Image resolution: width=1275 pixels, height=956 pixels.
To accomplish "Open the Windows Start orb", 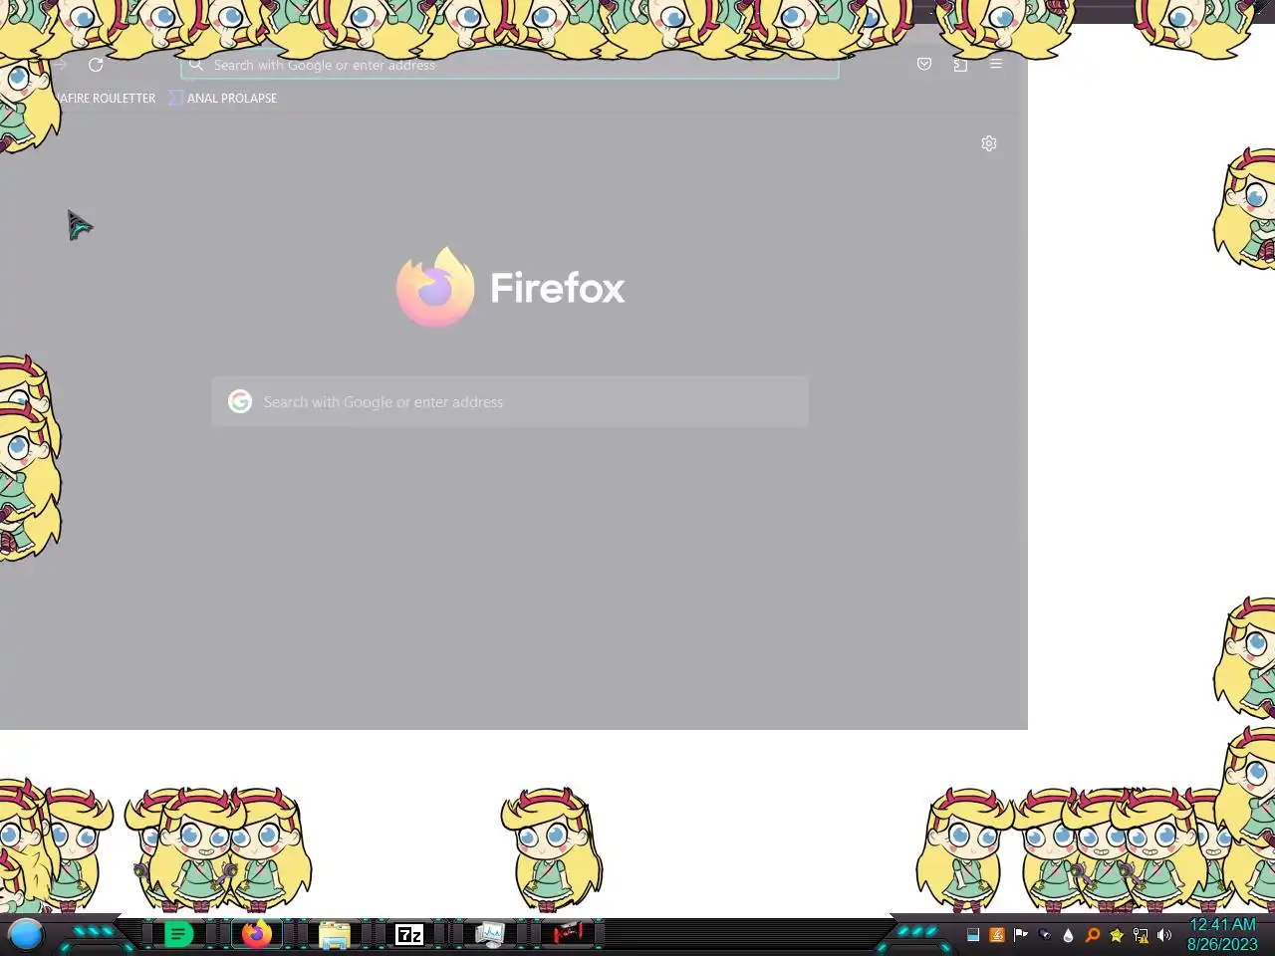I will pos(26,934).
